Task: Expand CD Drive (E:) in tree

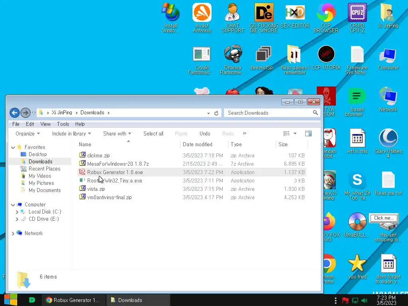Action: click(x=17, y=219)
